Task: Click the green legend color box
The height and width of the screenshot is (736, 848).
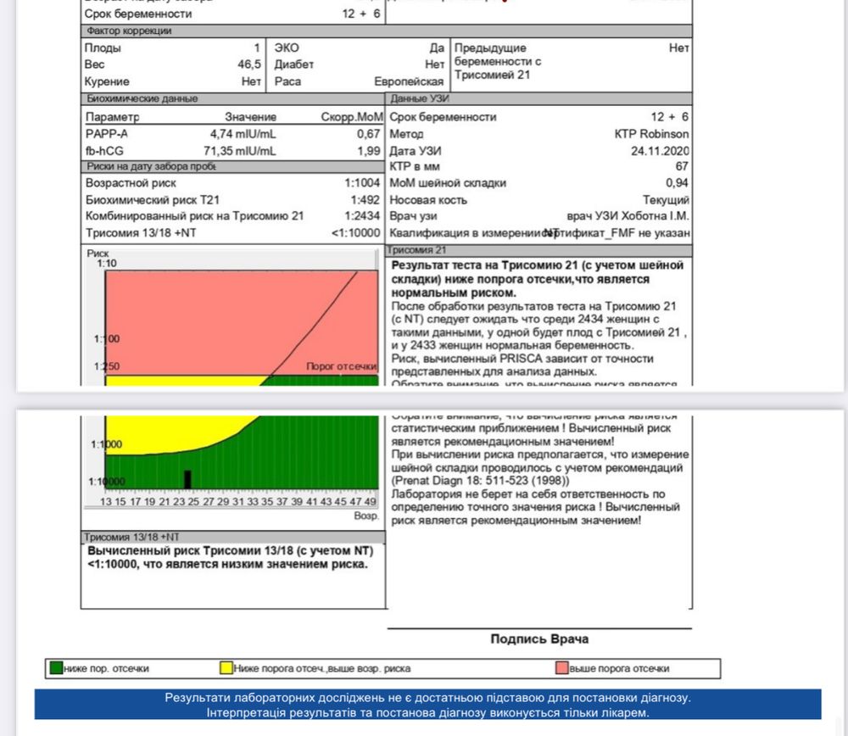Action: (57, 669)
